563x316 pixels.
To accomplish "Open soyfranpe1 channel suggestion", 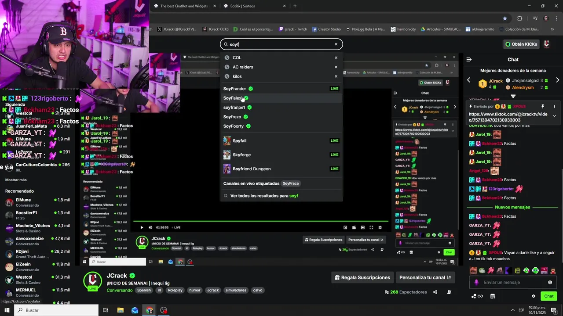I will coord(281,108).
